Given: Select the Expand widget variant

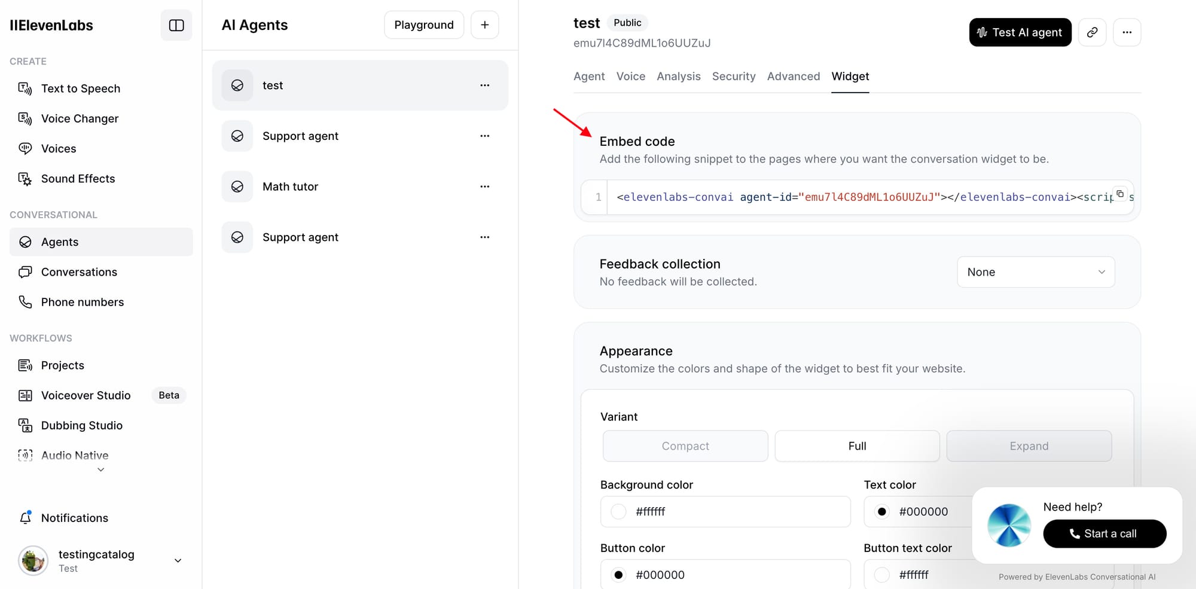Looking at the screenshot, I should point(1029,446).
